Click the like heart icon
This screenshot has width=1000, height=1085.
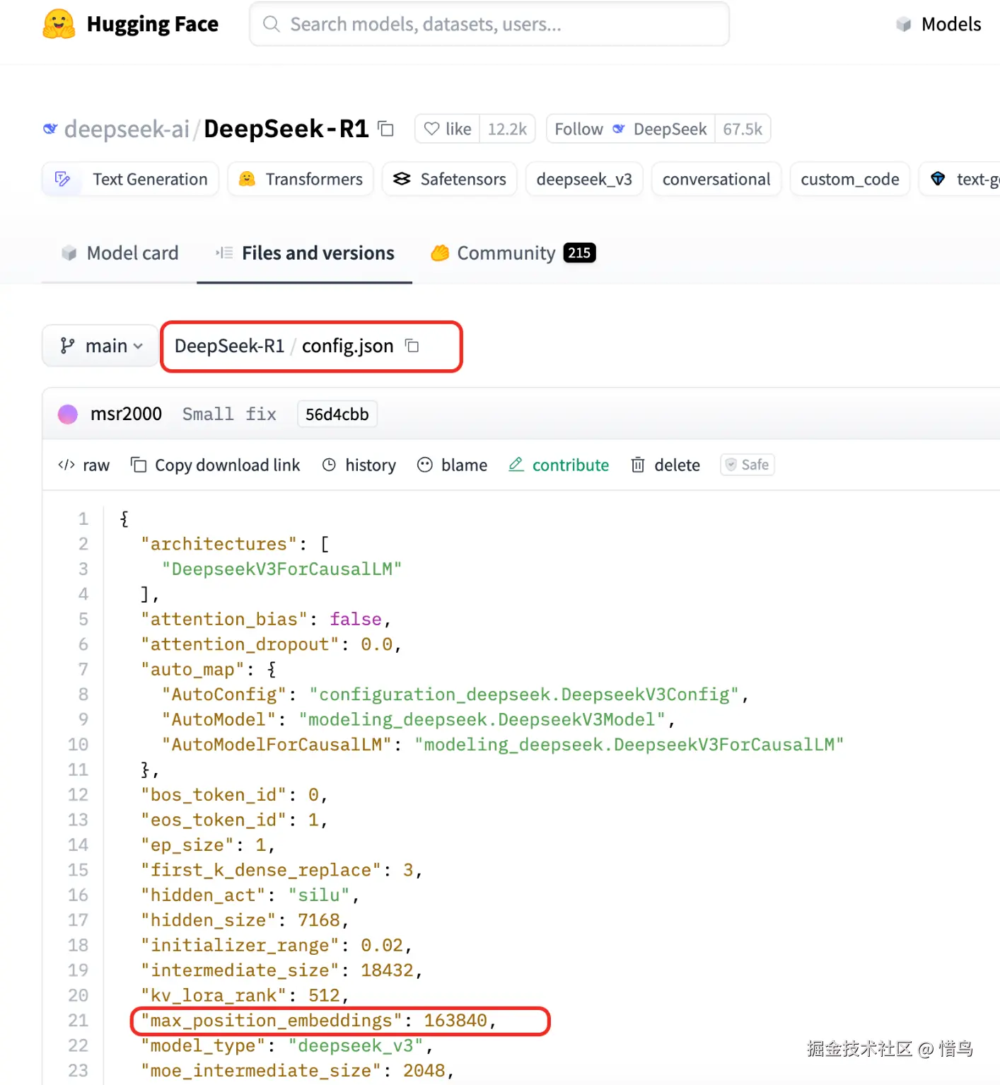431,129
